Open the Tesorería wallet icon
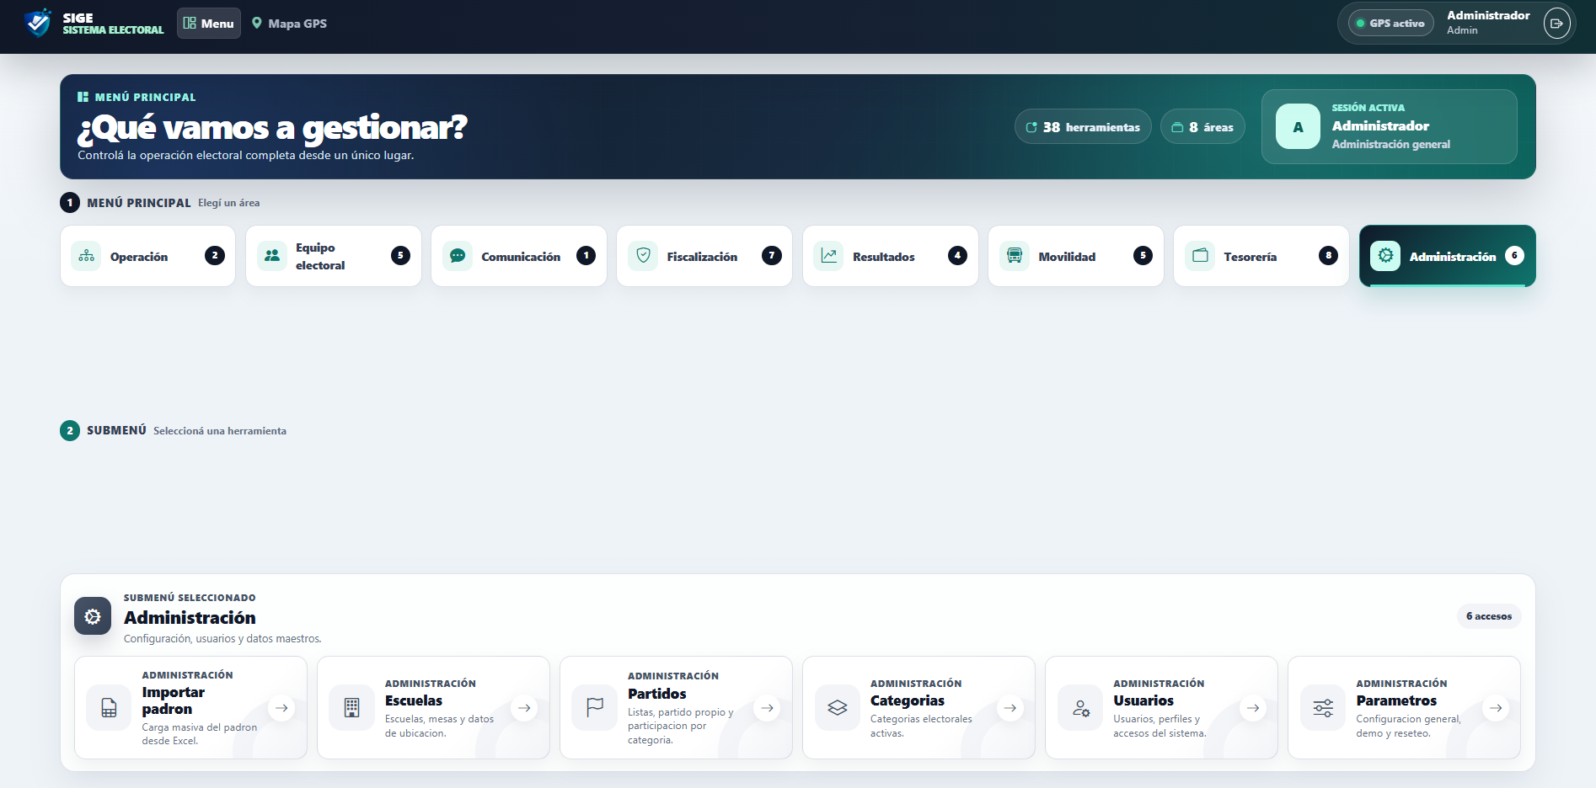 pos(1200,256)
